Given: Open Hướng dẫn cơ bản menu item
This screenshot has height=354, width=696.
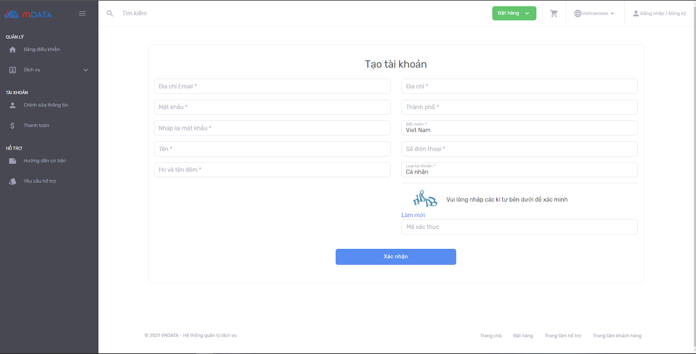Looking at the screenshot, I should click(x=44, y=161).
